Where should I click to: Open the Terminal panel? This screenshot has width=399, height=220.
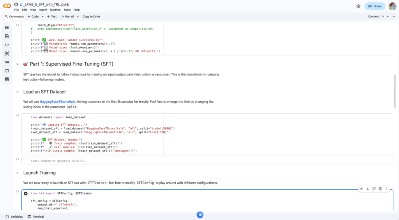click(36, 217)
